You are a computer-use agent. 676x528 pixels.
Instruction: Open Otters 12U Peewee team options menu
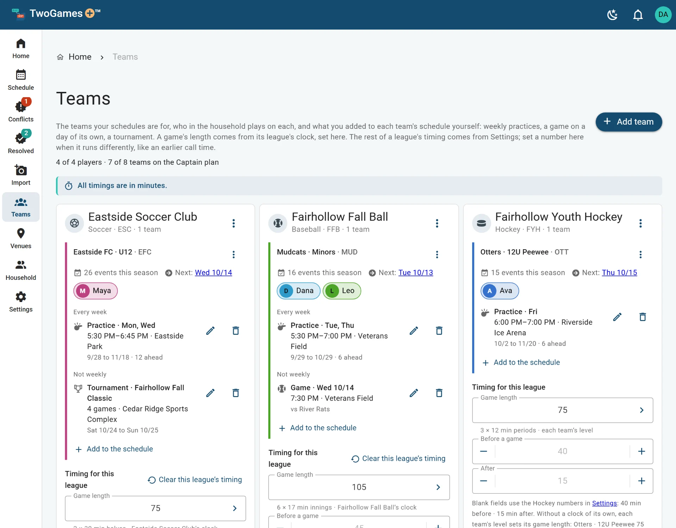pyautogui.click(x=640, y=254)
